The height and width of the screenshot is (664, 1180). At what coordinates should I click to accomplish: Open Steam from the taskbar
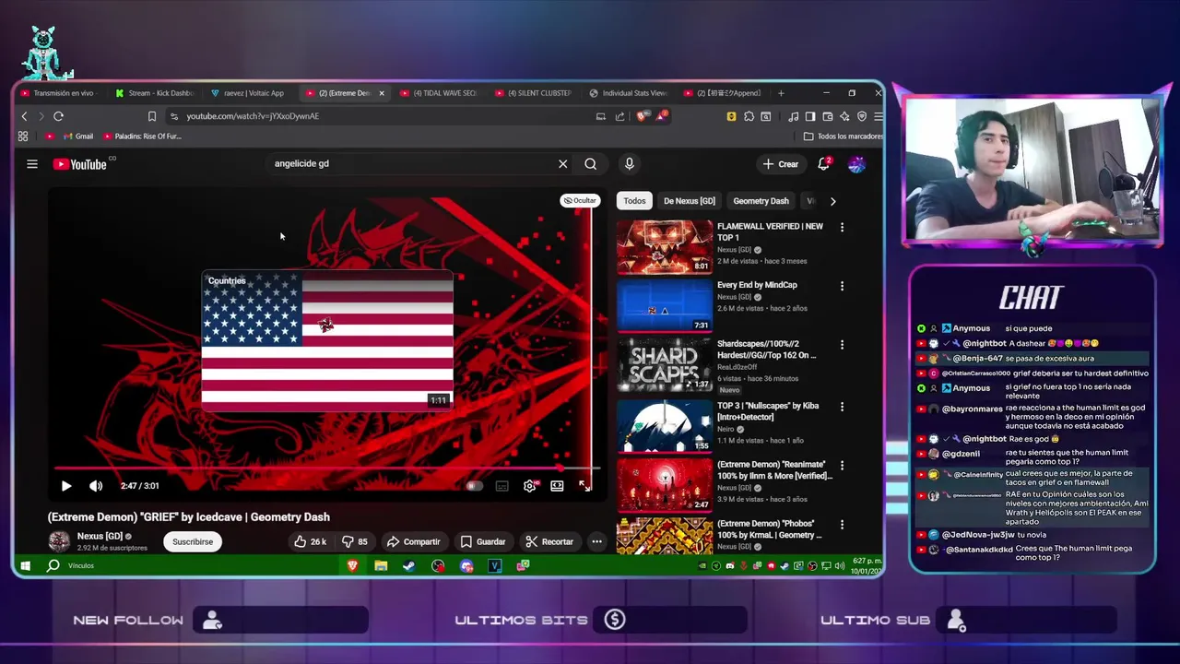[408, 565]
